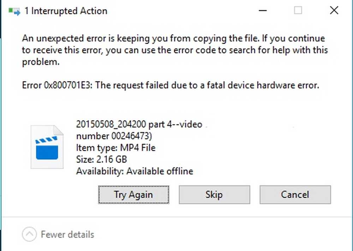
Task: Click the file transfer icon in title bar
Action: click(x=14, y=11)
